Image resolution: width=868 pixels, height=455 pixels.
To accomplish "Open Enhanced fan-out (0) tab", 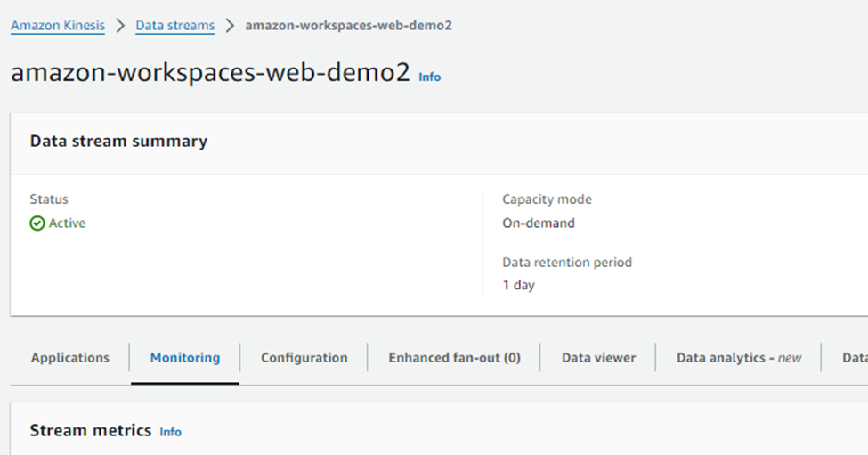I will 455,358.
